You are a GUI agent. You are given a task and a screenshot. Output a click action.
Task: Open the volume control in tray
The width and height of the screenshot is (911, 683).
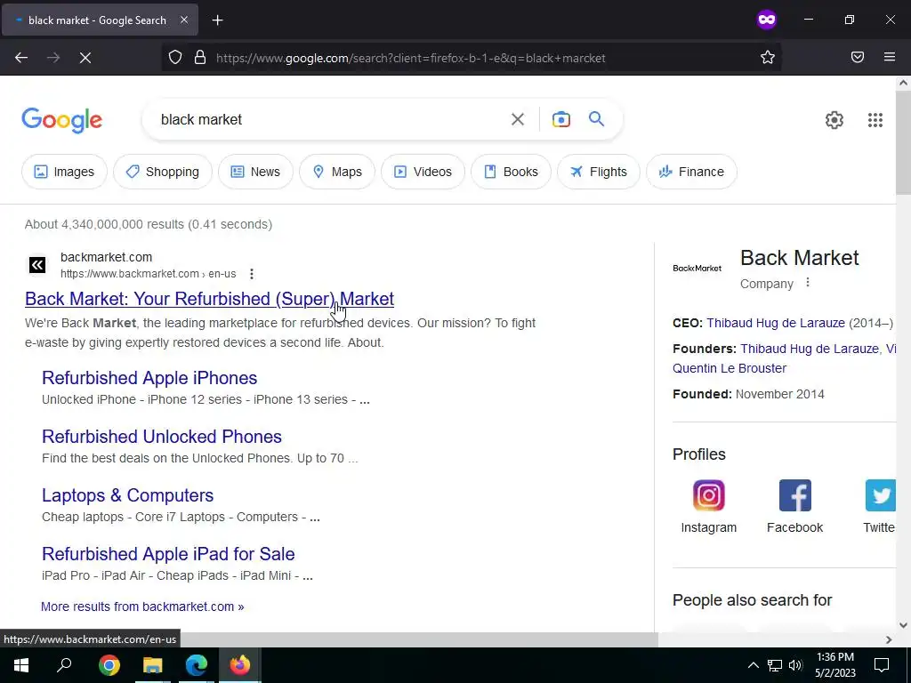[795, 665]
